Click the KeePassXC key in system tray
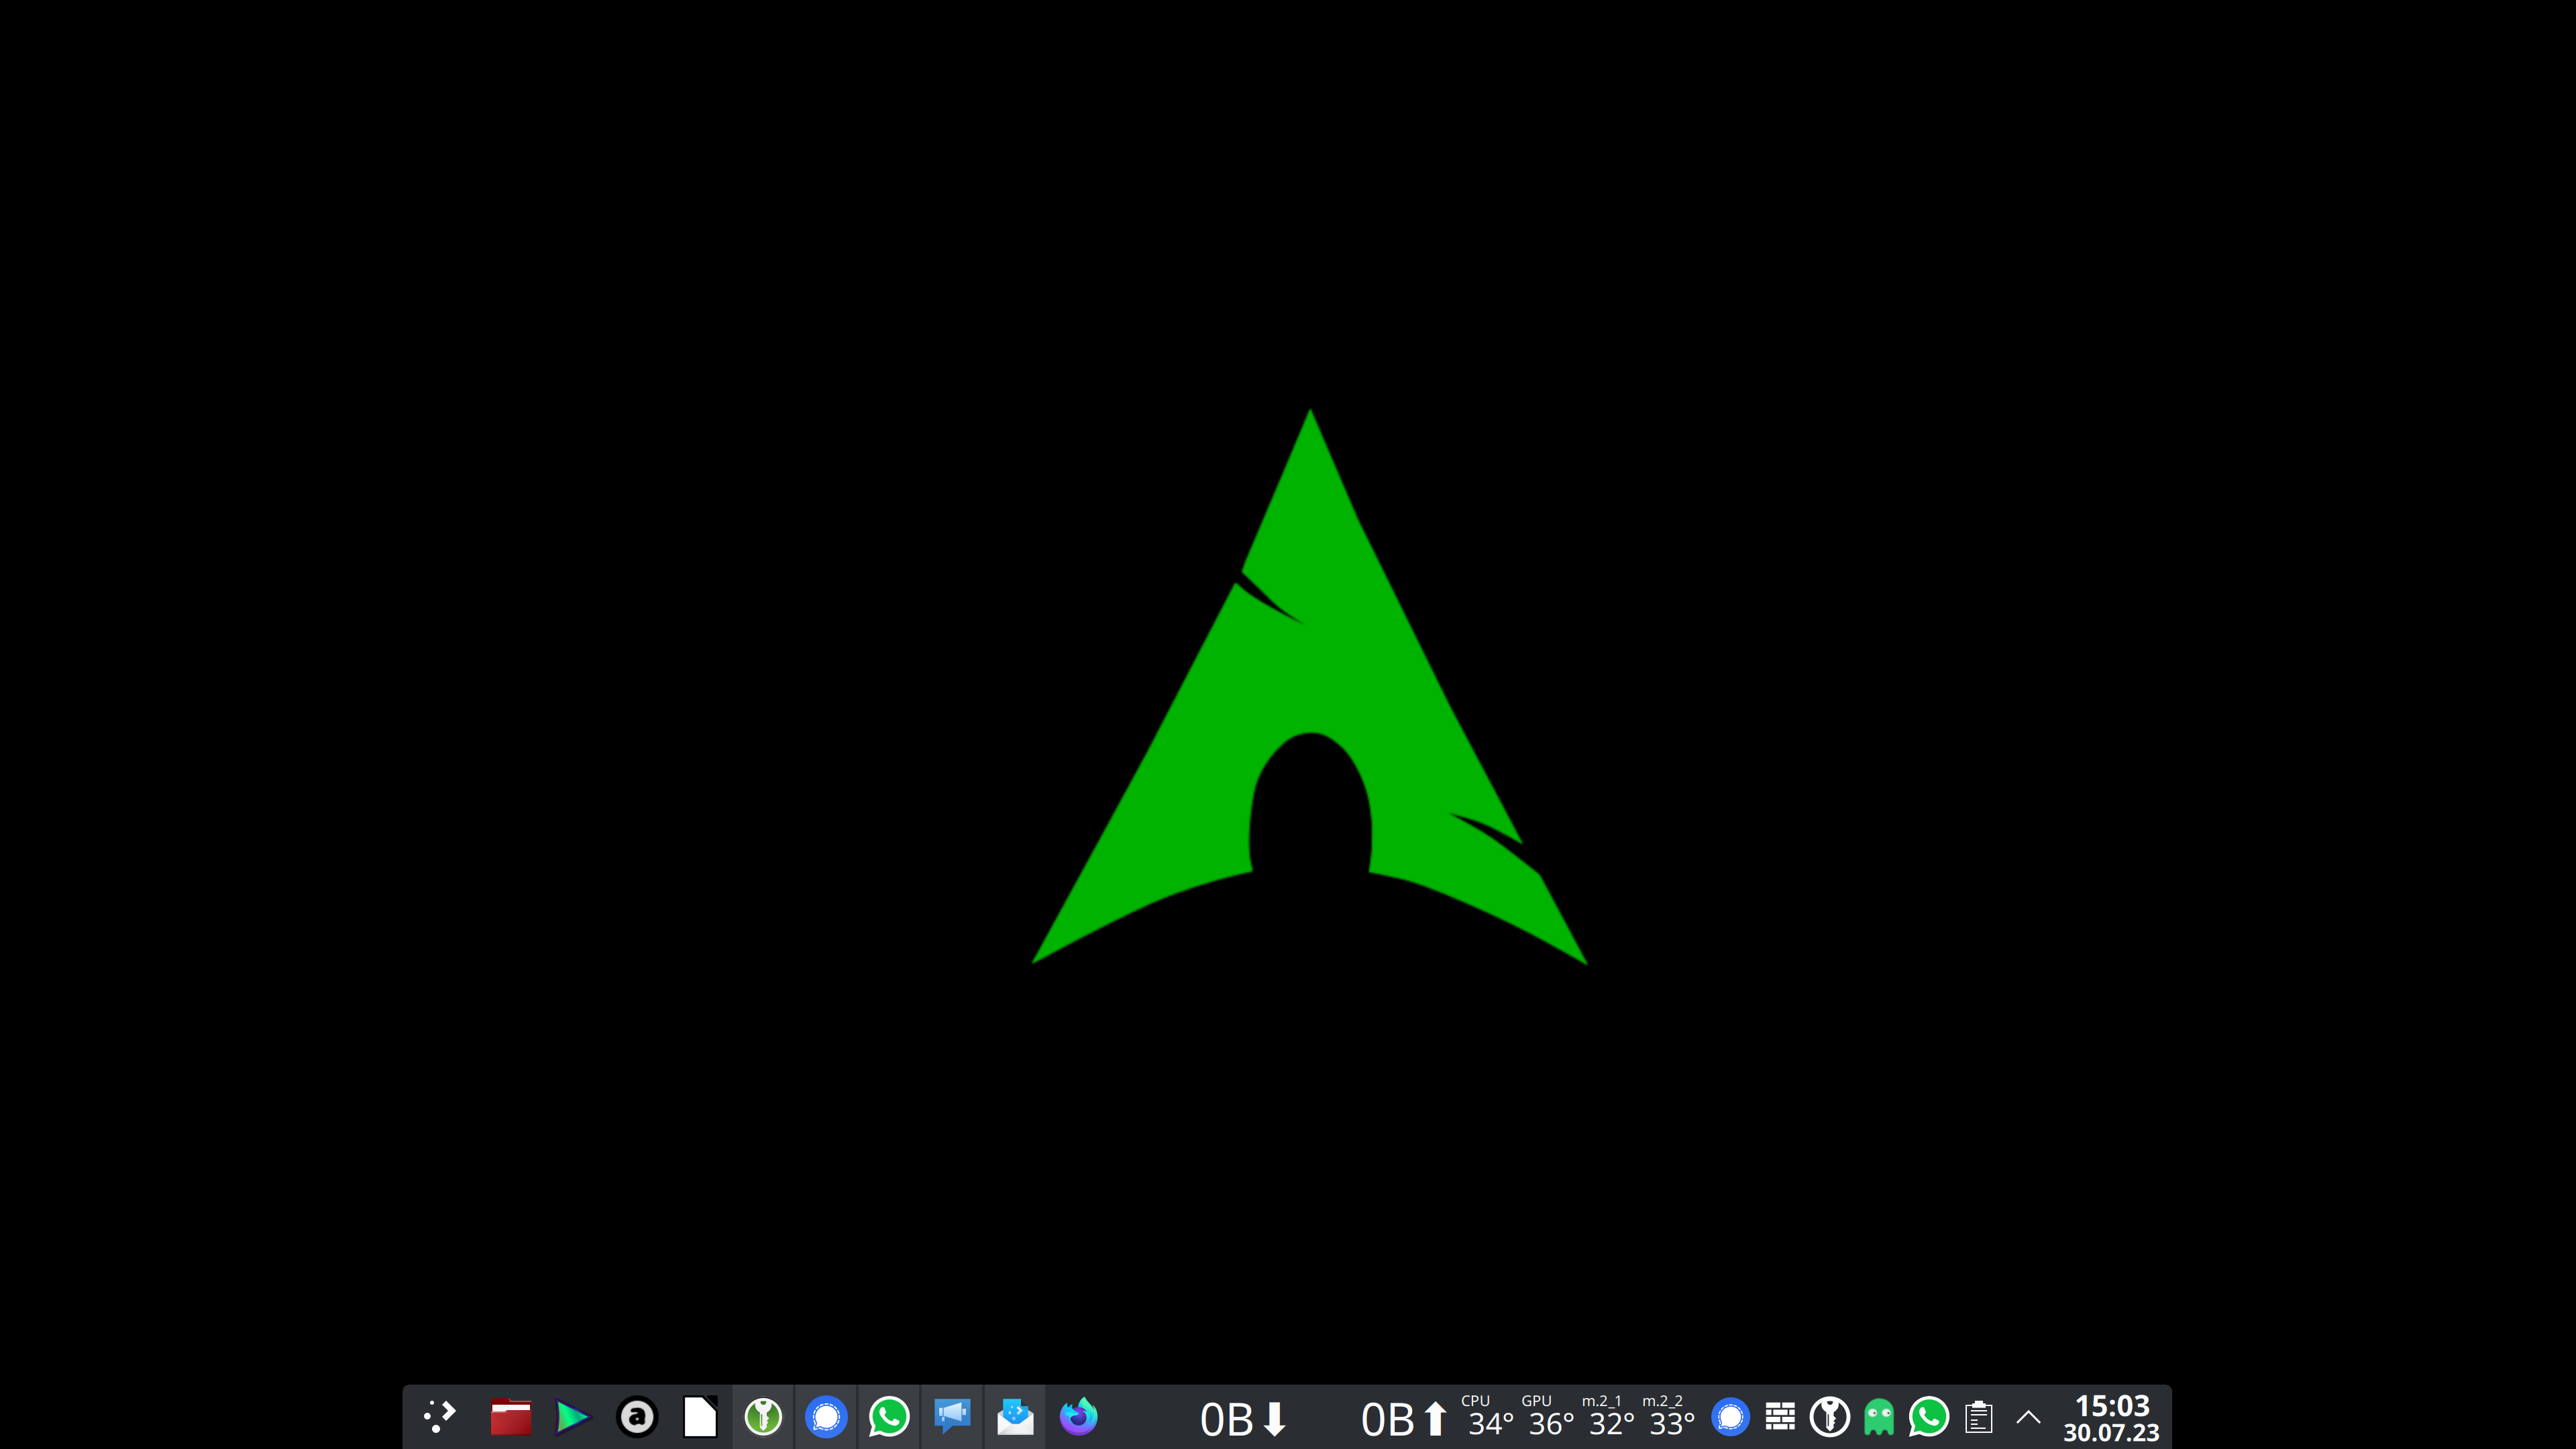This screenshot has height=1449, width=2576. (1829, 1416)
